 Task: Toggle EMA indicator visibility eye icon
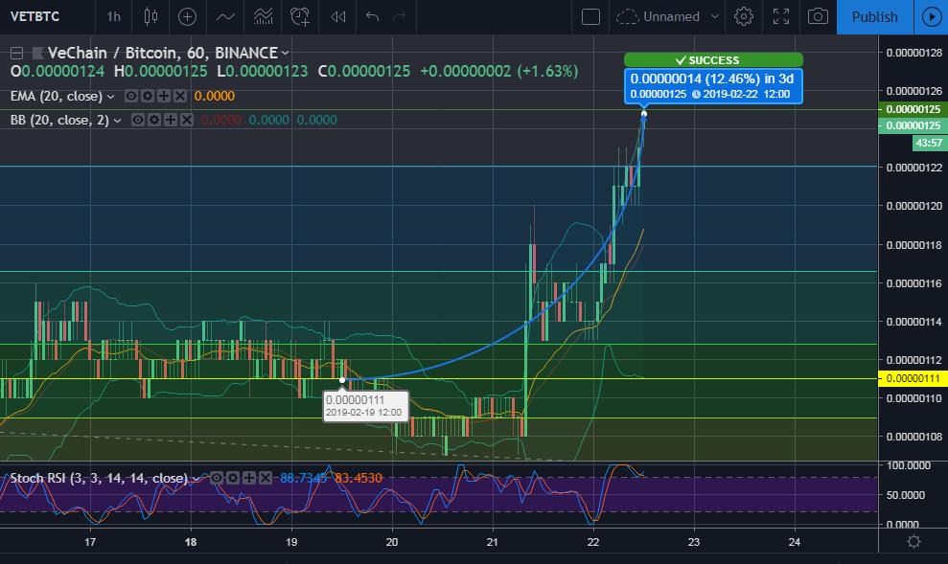130,96
